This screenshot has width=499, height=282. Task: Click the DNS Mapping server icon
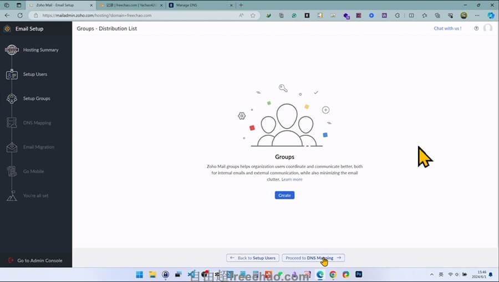pyautogui.click(x=12, y=123)
